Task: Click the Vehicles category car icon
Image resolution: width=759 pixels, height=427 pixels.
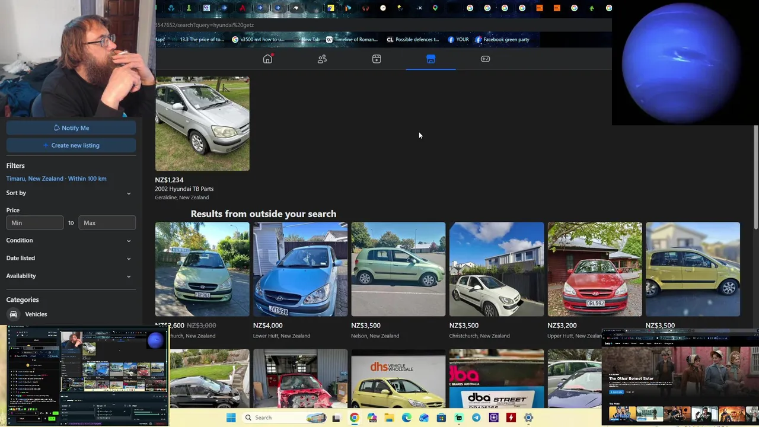Action: [14, 314]
